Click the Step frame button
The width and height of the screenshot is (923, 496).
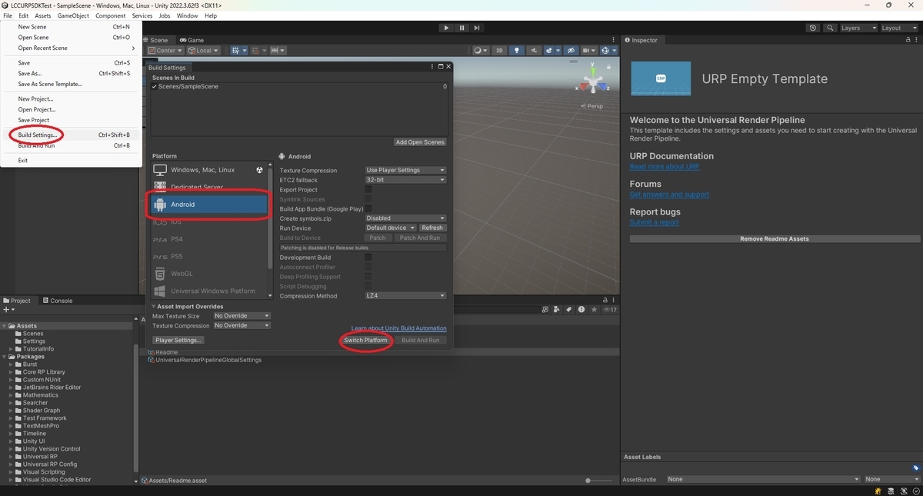[477, 28]
